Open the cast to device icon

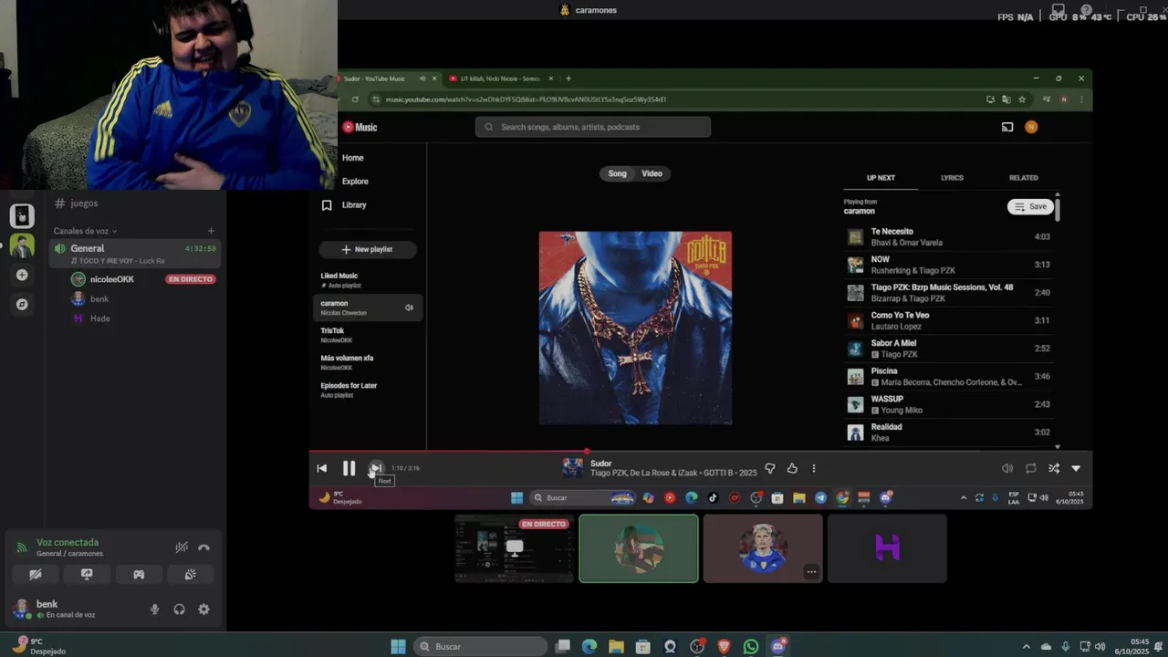point(1006,127)
